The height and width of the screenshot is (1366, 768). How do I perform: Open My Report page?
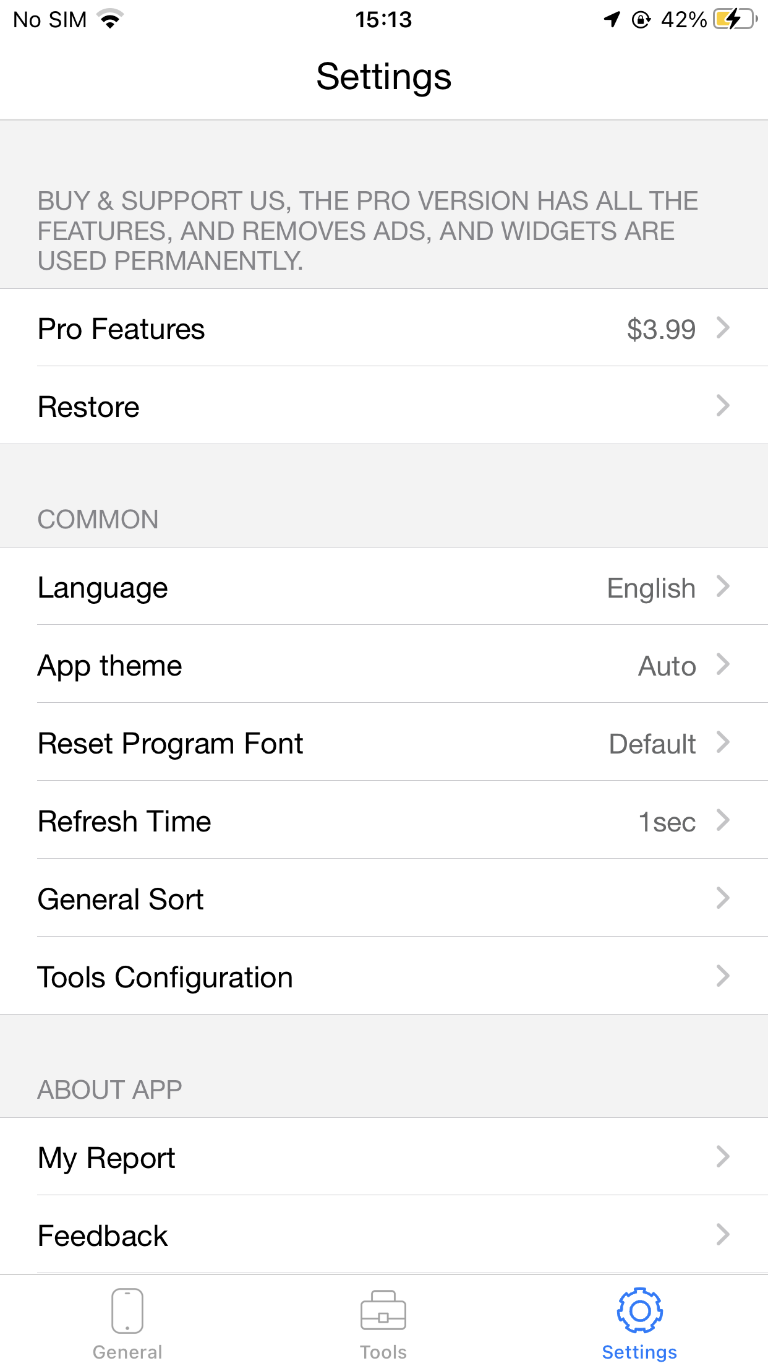tap(383, 1157)
